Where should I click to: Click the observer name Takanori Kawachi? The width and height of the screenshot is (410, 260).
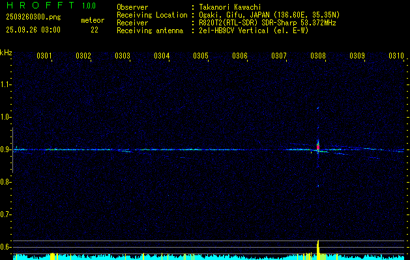(x=230, y=7)
